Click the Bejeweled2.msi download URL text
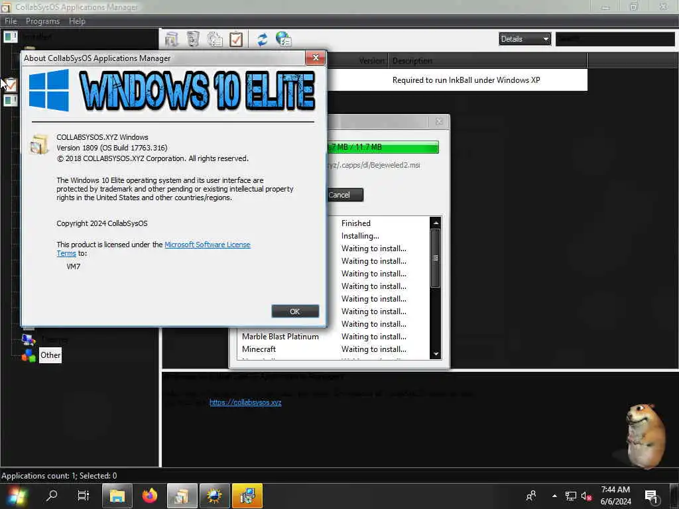Screen dimensions: 679x509 (x=373, y=165)
